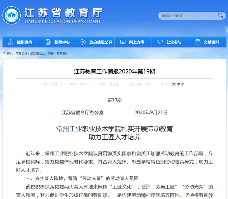Open the 新闻中心 menu
The width and height of the screenshot is (228, 199).
tap(62, 42)
